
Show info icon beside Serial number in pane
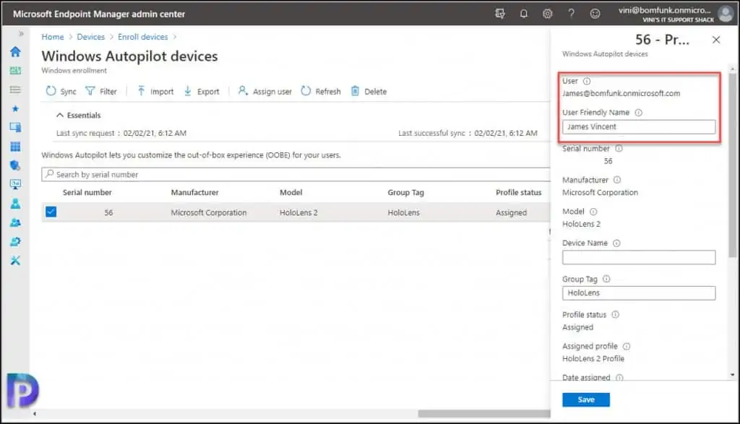coord(619,149)
